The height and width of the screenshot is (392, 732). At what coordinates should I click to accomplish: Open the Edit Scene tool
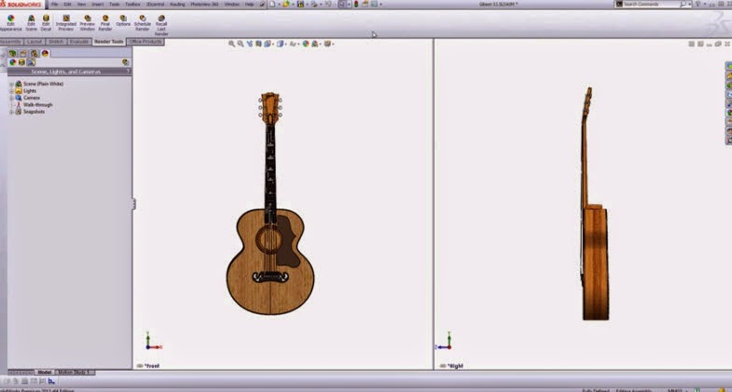(x=31, y=23)
